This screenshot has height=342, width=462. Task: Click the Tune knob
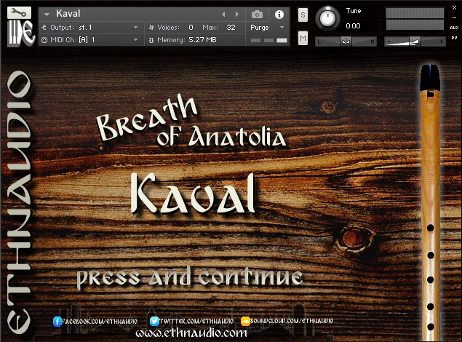coord(327,18)
